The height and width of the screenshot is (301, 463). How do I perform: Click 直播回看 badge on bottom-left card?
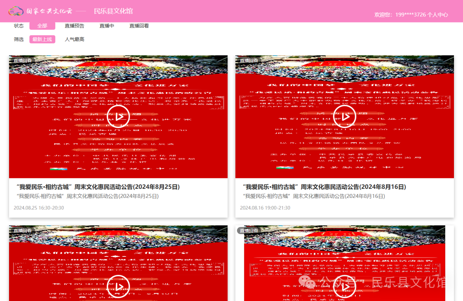pyautogui.click(x=22, y=230)
